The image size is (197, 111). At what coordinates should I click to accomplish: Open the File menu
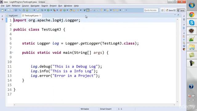tap(3, 6)
